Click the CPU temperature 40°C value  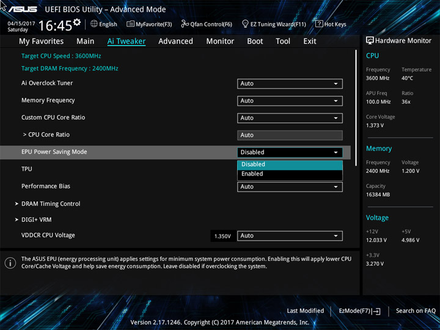(x=407, y=78)
